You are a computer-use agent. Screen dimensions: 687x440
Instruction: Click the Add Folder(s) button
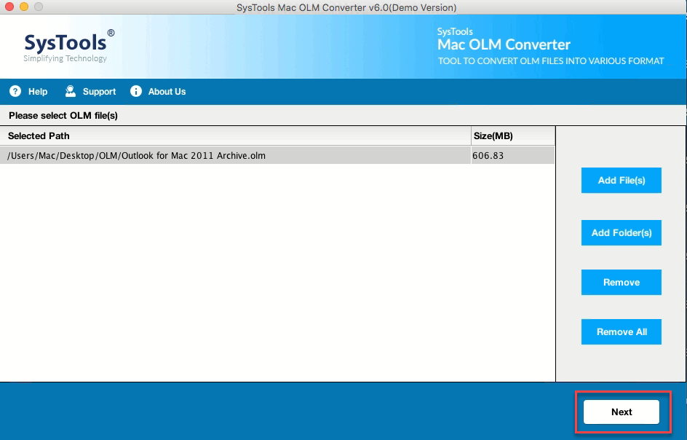622,233
